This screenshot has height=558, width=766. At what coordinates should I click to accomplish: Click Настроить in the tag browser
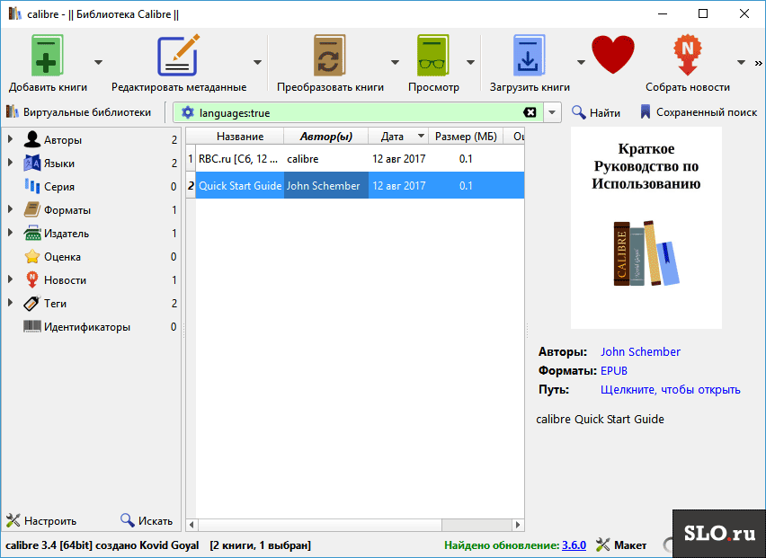click(41, 521)
